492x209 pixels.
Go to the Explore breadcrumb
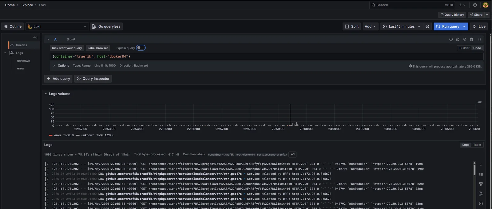coord(27,5)
